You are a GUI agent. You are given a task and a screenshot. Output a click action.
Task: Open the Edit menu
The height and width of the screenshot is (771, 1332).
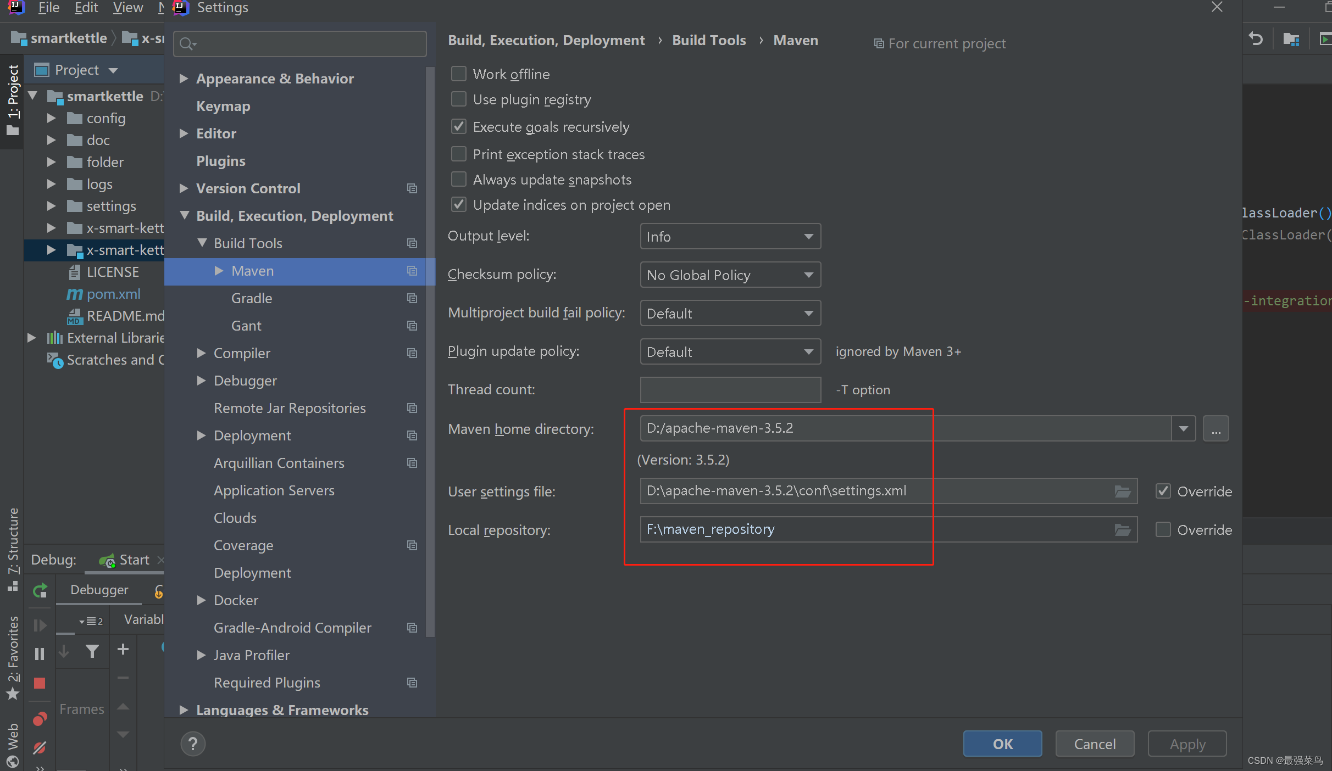pyautogui.click(x=86, y=8)
